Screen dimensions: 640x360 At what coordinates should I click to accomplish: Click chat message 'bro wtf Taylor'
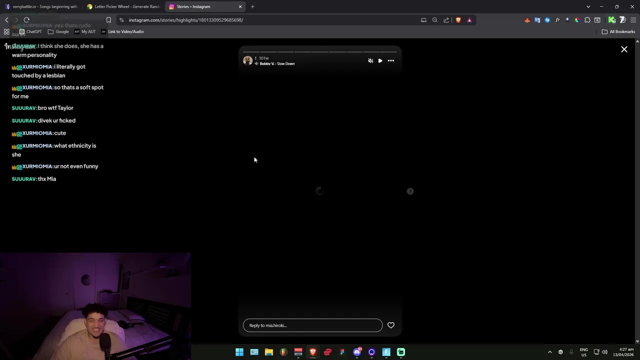click(x=55, y=108)
